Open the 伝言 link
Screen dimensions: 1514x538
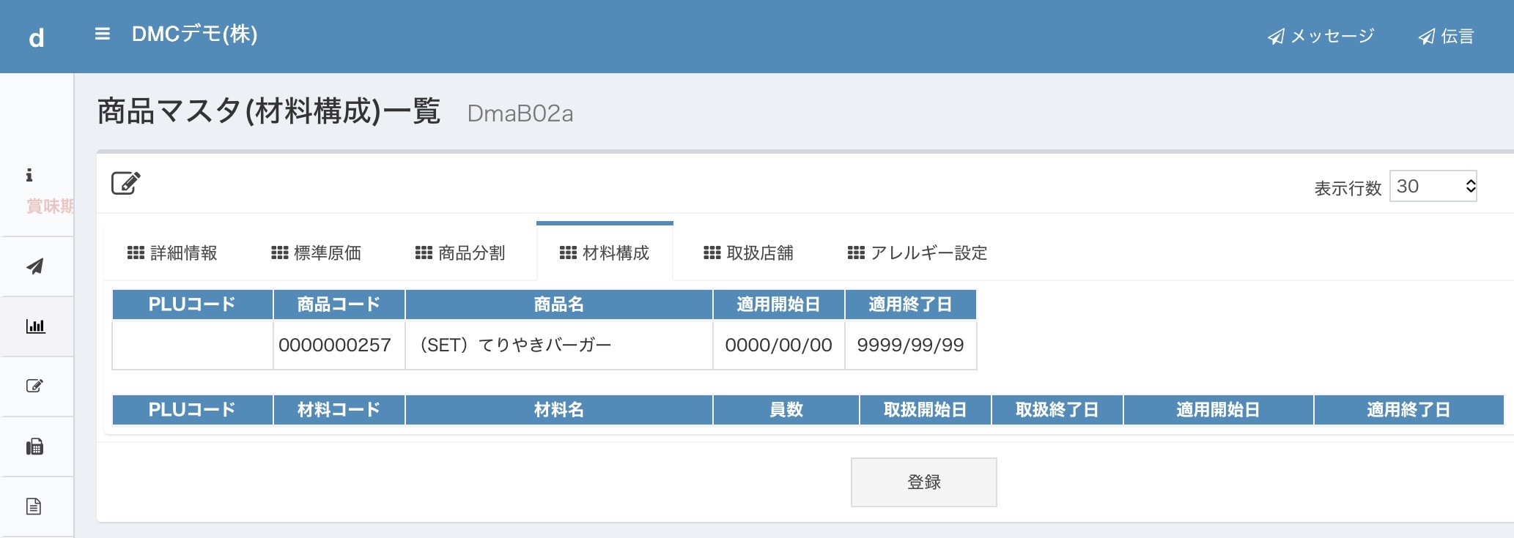click(x=1446, y=37)
